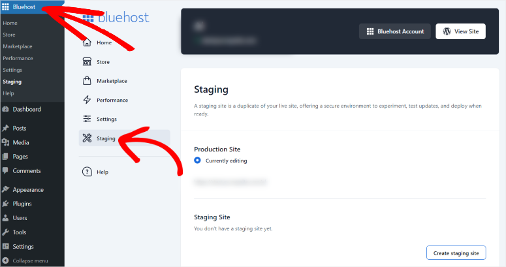Click the Collapse menu arrow icon
This screenshot has height=267, width=506.
point(5,260)
